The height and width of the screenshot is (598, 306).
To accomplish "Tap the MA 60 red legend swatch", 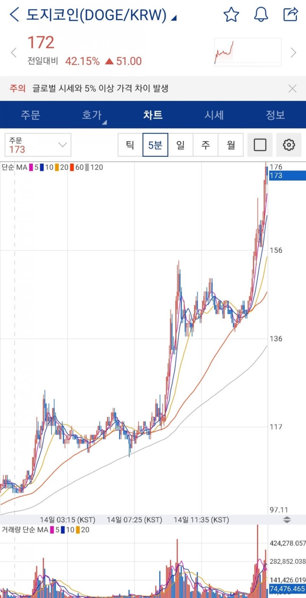I will (x=72, y=167).
